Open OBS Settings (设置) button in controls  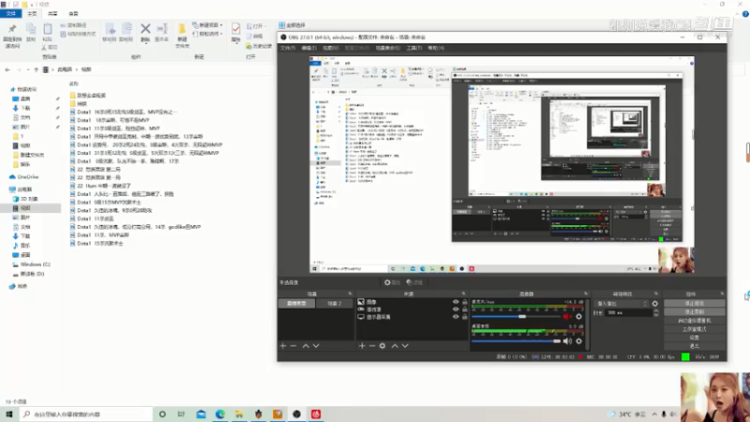pos(695,338)
